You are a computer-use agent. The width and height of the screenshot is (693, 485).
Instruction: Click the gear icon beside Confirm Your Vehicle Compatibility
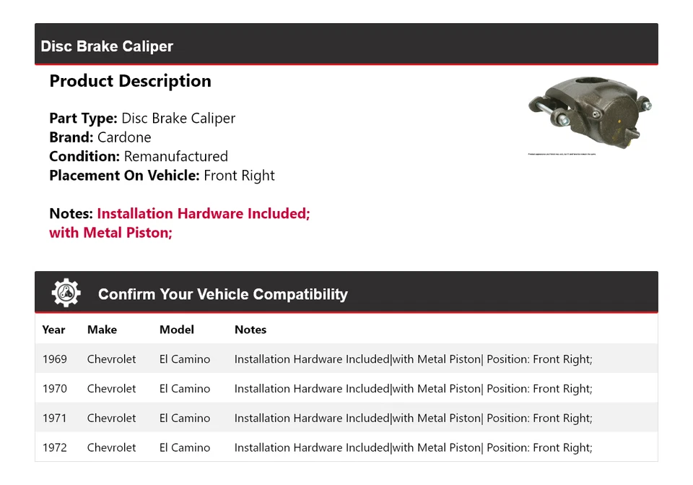pyautogui.click(x=66, y=293)
